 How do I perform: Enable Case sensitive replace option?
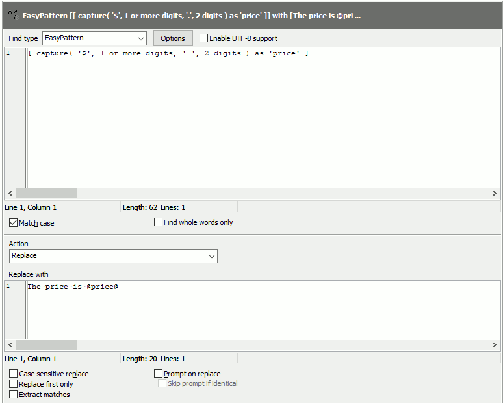pos(14,374)
